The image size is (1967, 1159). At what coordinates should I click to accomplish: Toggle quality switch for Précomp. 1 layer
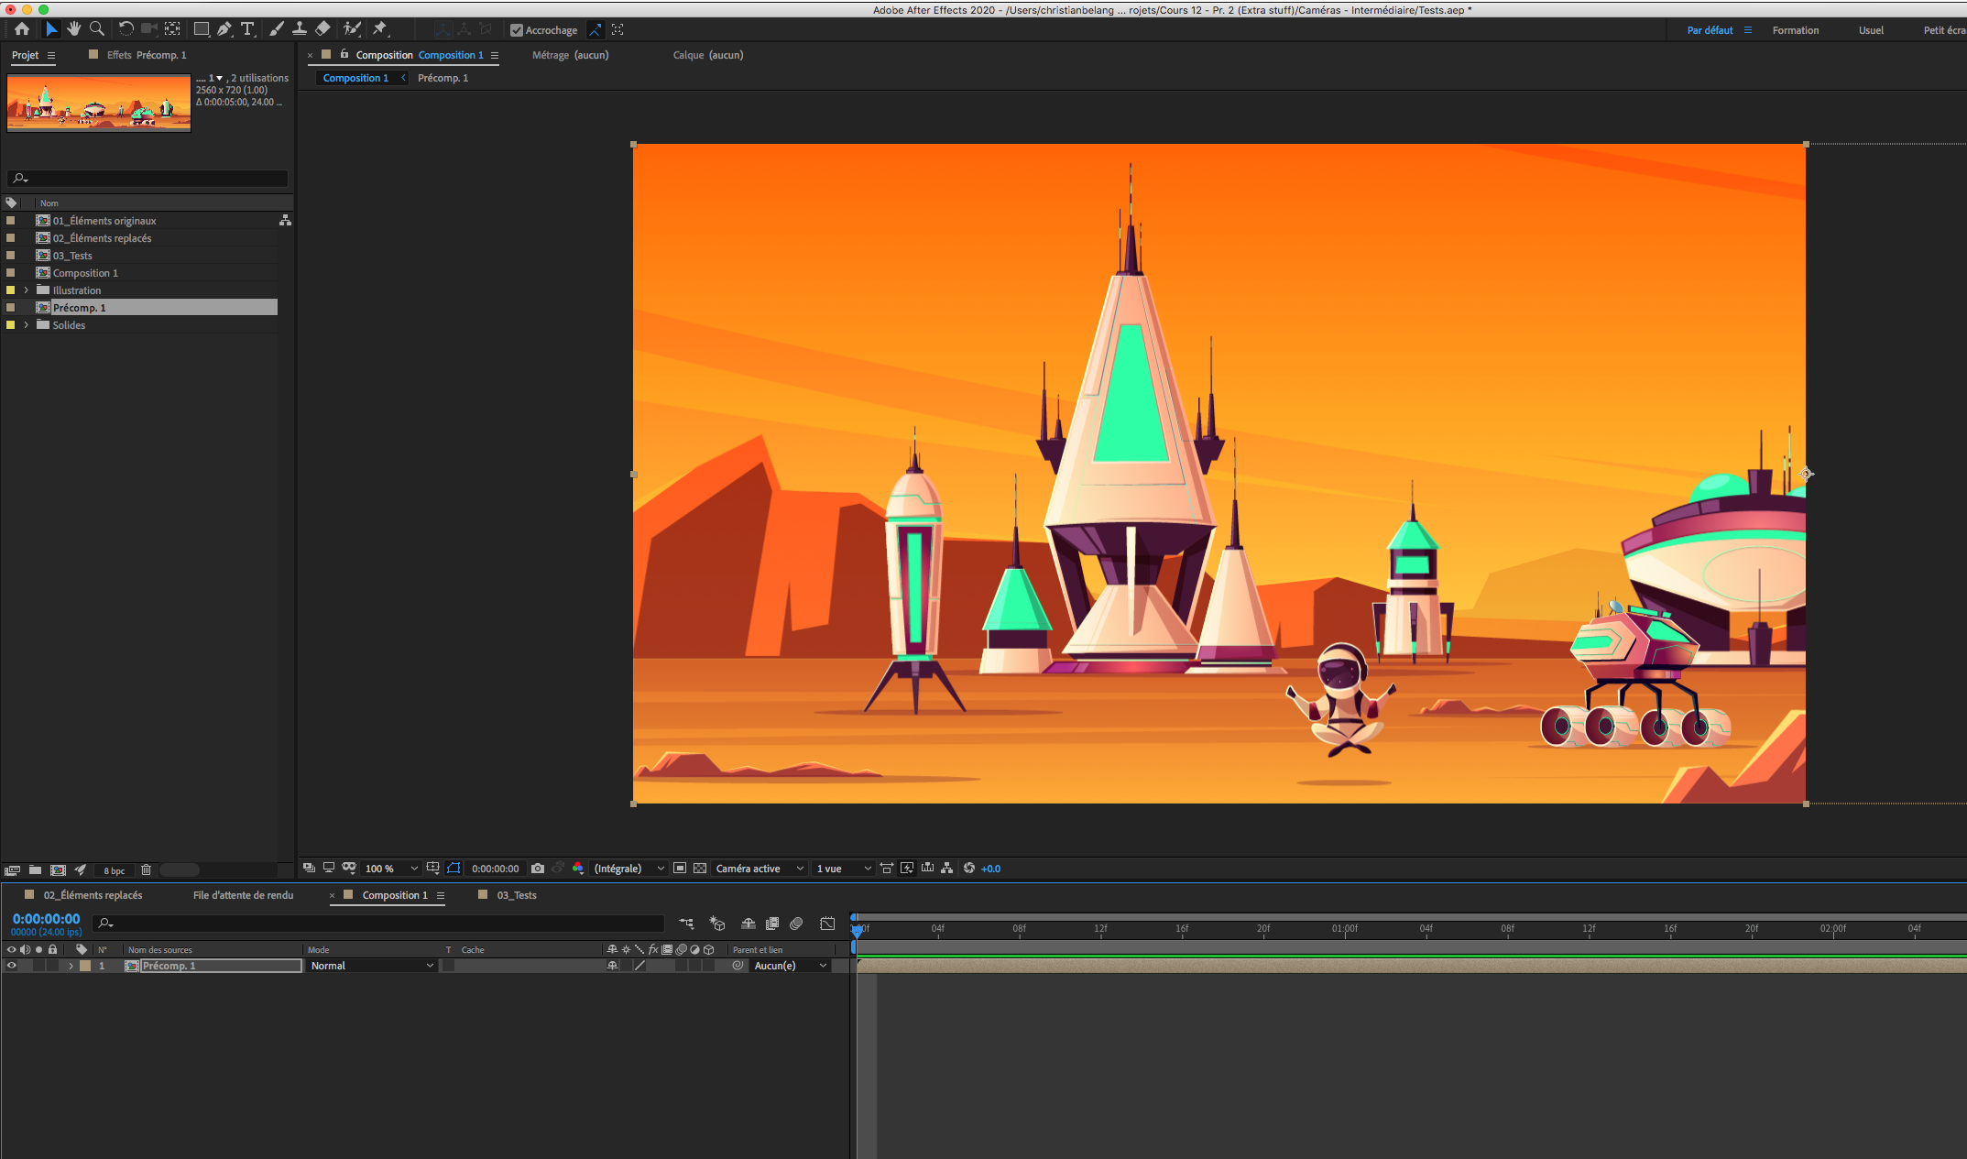tap(639, 966)
